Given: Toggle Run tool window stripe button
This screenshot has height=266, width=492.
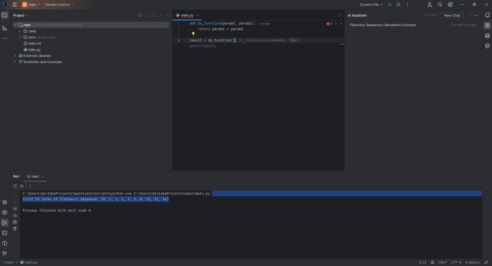Looking at the screenshot, I should coord(4,223).
